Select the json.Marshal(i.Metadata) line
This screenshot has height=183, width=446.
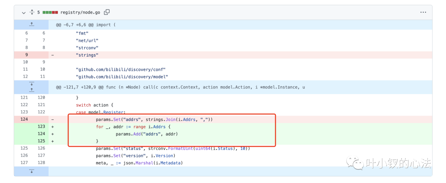[139, 163]
